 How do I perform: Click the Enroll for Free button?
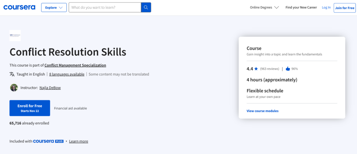click(x=30, y=108)
